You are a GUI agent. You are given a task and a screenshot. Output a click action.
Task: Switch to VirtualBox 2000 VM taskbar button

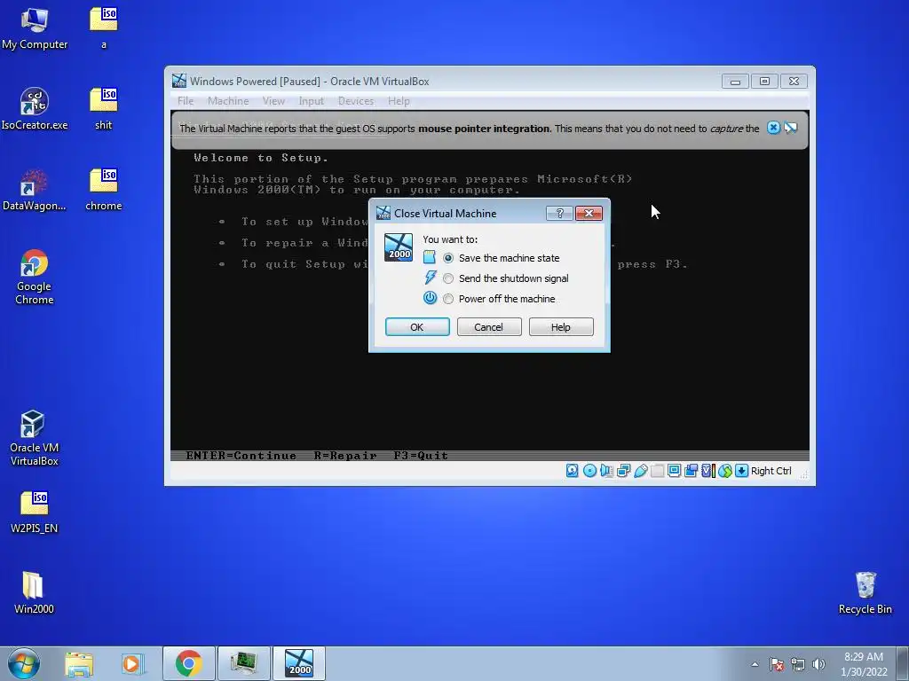coord(299,663)
